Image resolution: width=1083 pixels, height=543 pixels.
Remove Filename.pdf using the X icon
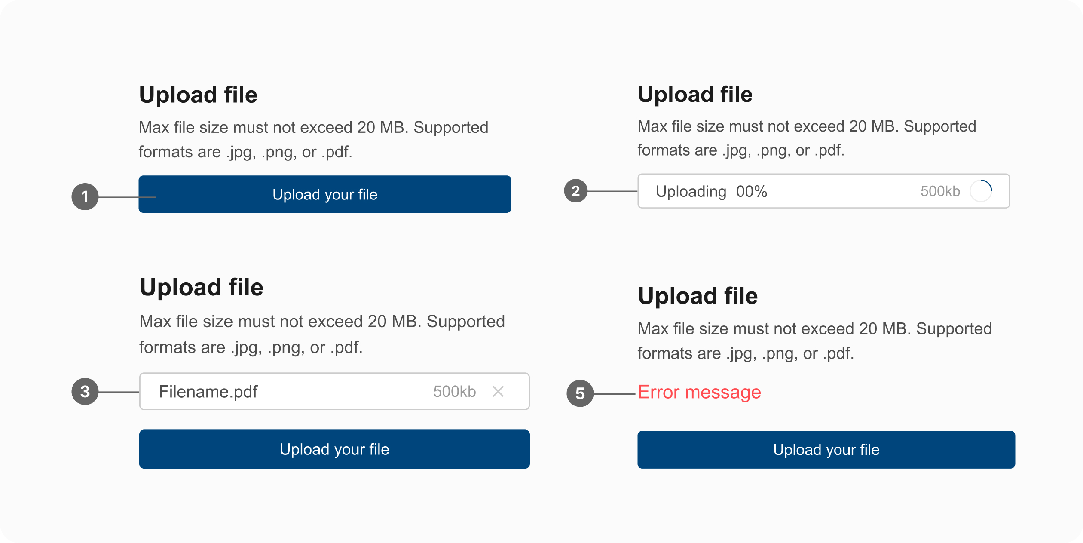pyautogui.click(x=498, y=391)
